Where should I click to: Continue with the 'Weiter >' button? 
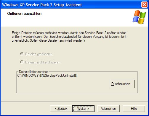[83, 109]
